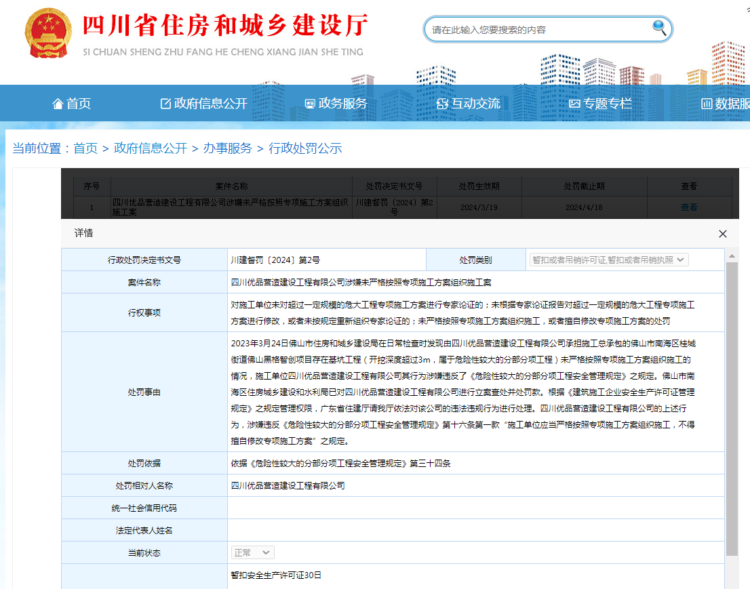The image size is (750, 589).
Task: Click the monitor icon beside 政务服务
Action: [310, 104]
